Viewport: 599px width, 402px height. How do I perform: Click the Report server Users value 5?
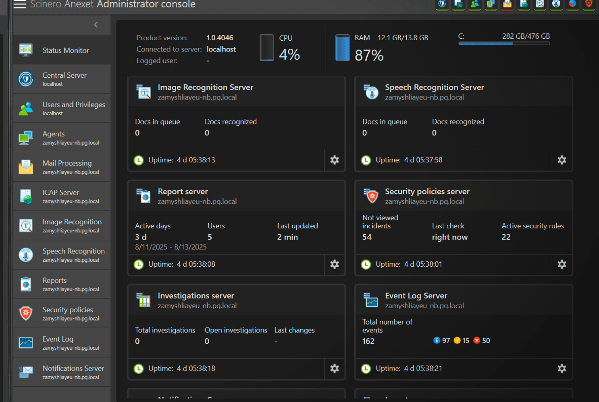(x=210, y=237)
